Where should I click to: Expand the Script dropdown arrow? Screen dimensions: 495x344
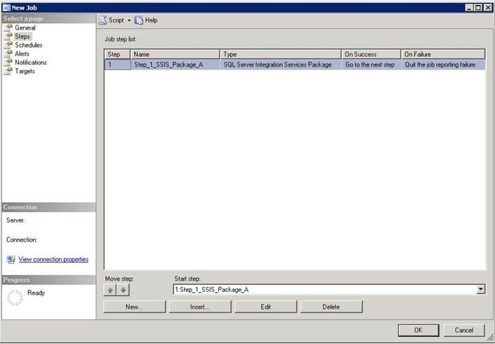click(x=129, y=20)
